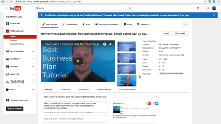
Task: Toggle the Twitter share checkbox
Action: pos(153,103)
